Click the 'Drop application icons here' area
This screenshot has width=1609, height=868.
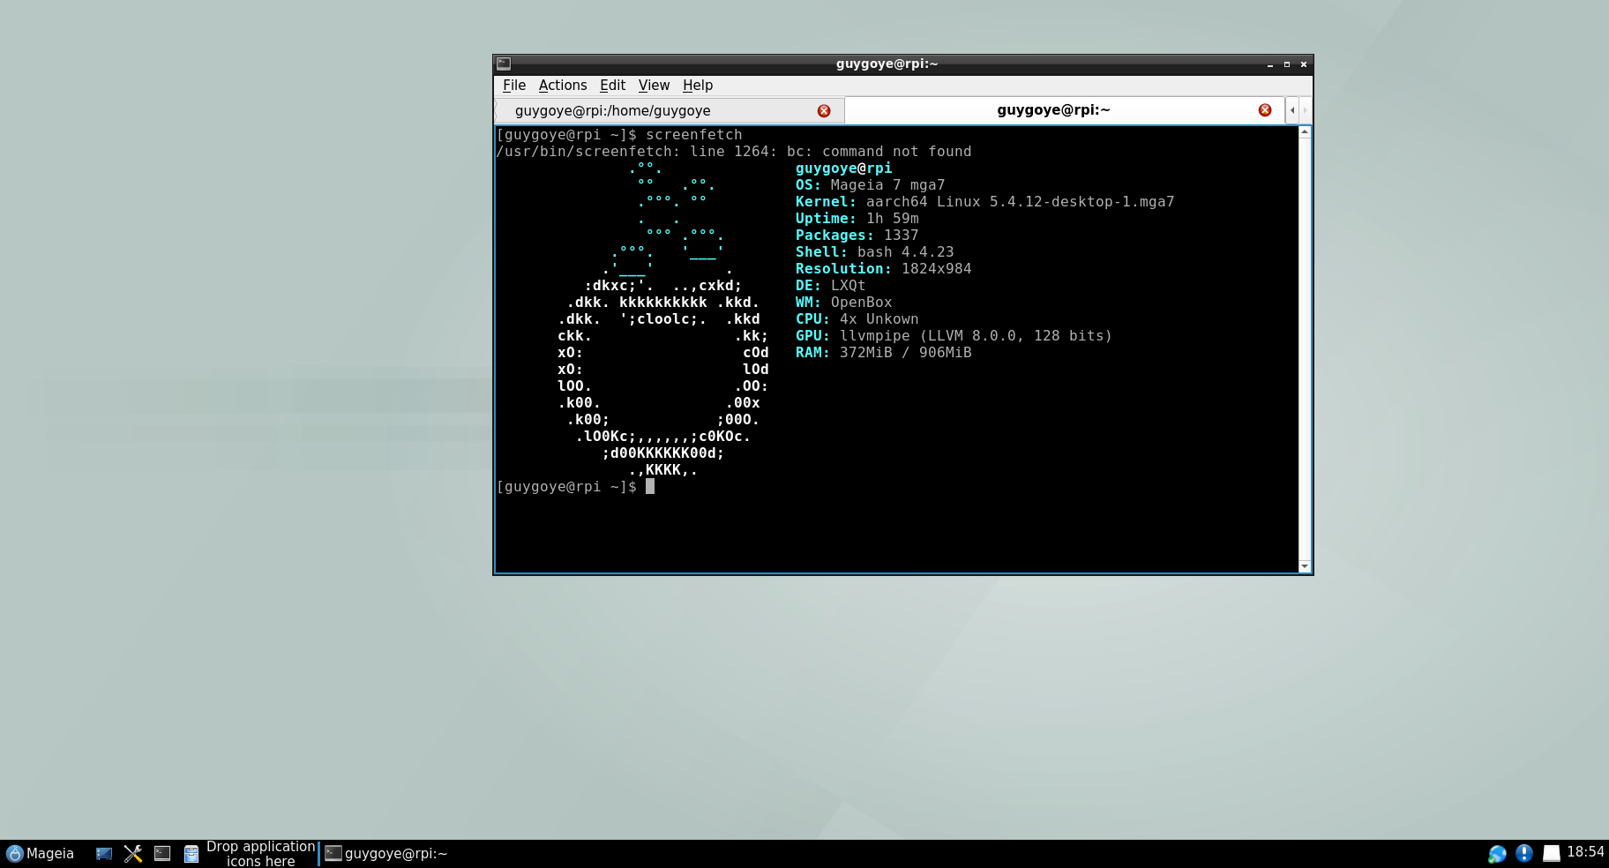(x=260, y=853)
